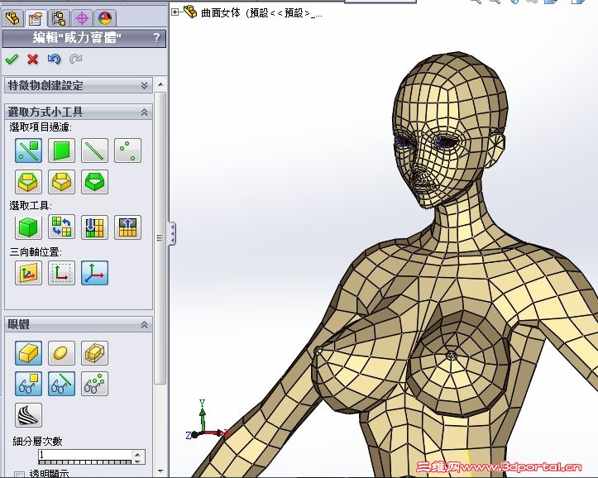The image size is (598, 478).
Task: Enable the 透明顯示 checkbox
Action: (x=19, y=475)
